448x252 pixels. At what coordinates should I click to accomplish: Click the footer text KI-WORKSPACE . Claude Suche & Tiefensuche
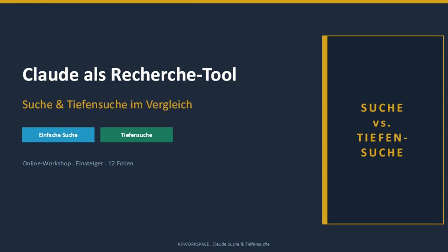(224, 244)
